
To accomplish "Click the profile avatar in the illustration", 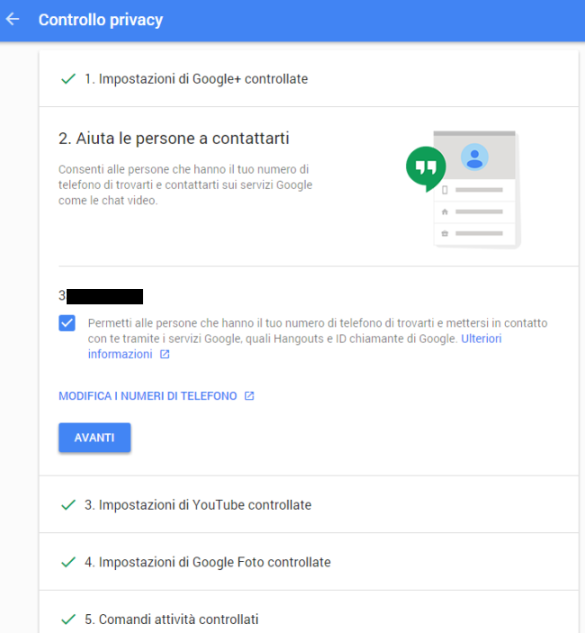I will click(x=473, y=158).
